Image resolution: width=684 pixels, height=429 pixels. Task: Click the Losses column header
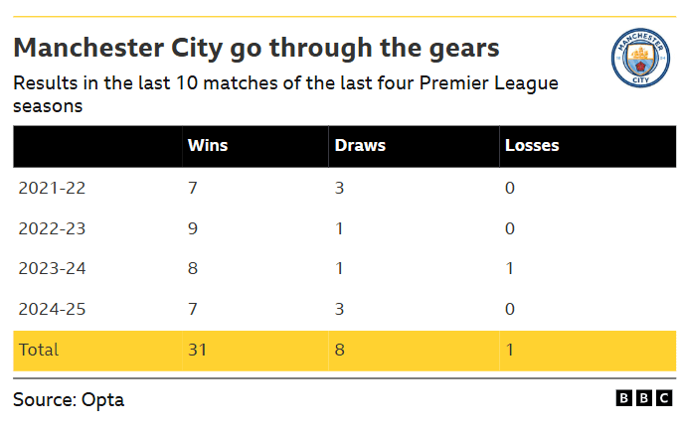532,145
